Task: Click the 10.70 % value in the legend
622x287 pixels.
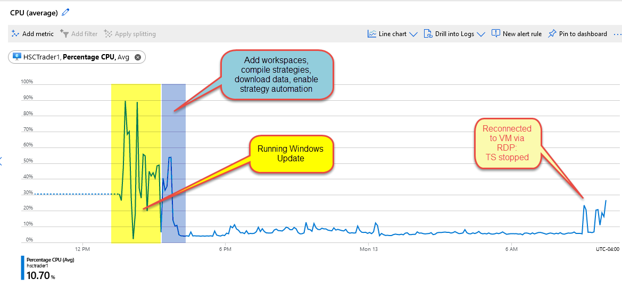Action: pos(40,275)
